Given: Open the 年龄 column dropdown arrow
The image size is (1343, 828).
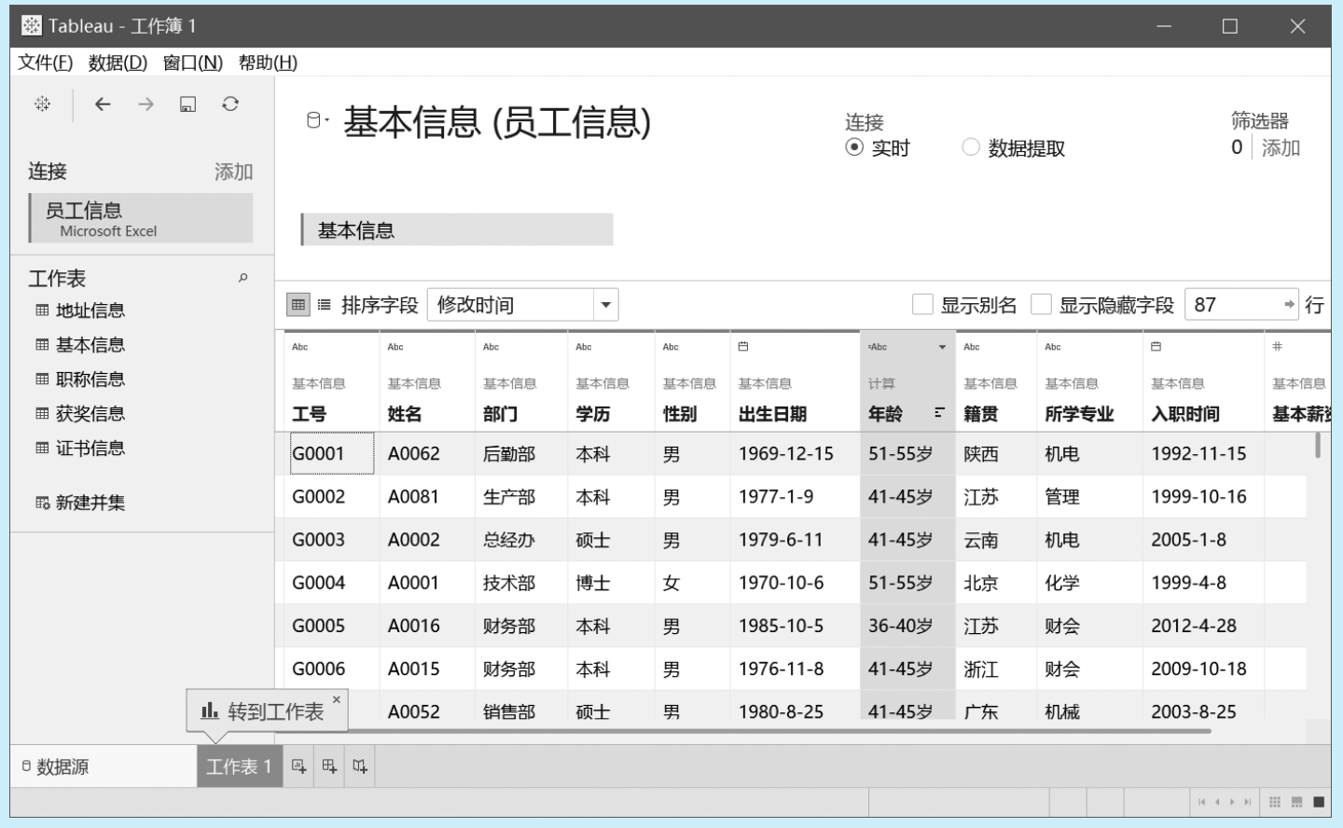Looking at the screenshot, I should 942,347.
